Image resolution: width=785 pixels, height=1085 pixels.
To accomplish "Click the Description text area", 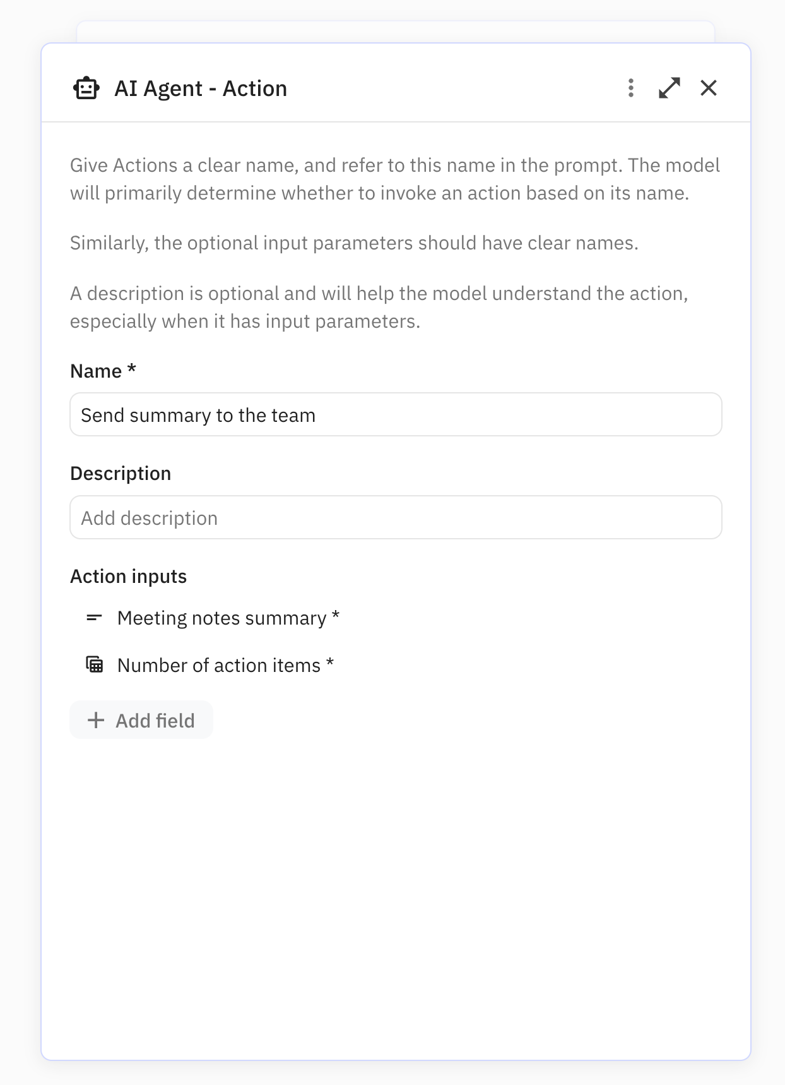I will (x=395, y=517).
